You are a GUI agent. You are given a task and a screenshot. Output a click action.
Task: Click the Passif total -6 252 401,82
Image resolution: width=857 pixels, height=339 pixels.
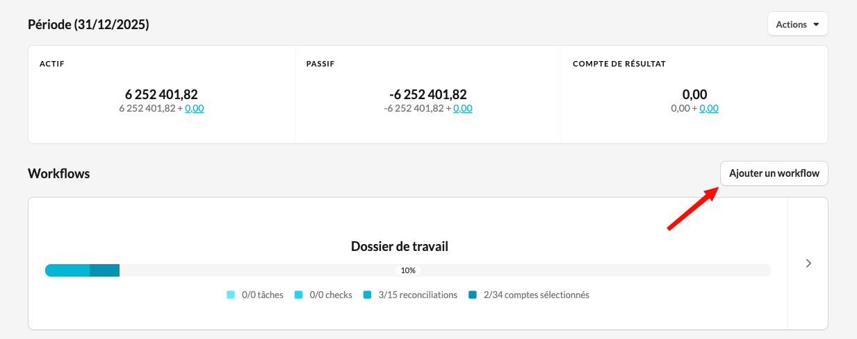coord(428,95)
